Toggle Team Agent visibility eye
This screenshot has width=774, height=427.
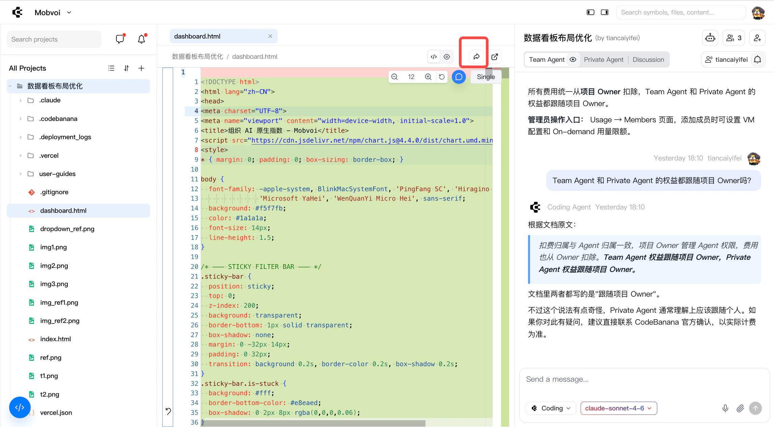click(x=573, y=59)
